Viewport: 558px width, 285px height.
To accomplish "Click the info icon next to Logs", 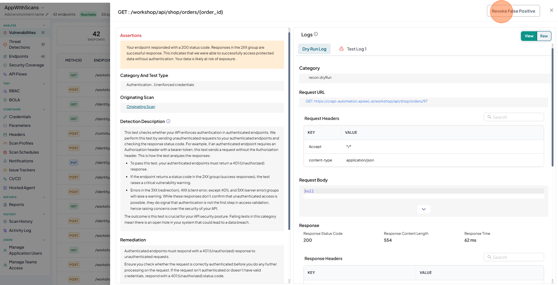I will click(x=316, y=34).
